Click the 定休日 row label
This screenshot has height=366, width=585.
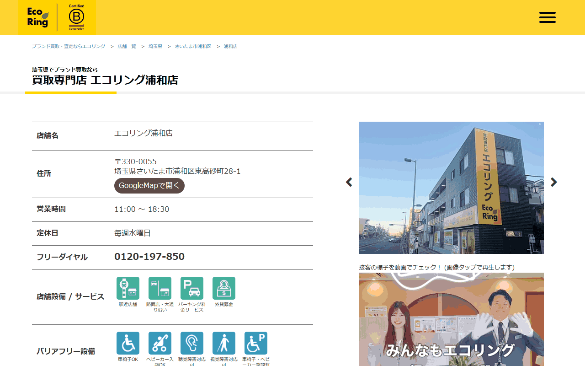[48, 233]
